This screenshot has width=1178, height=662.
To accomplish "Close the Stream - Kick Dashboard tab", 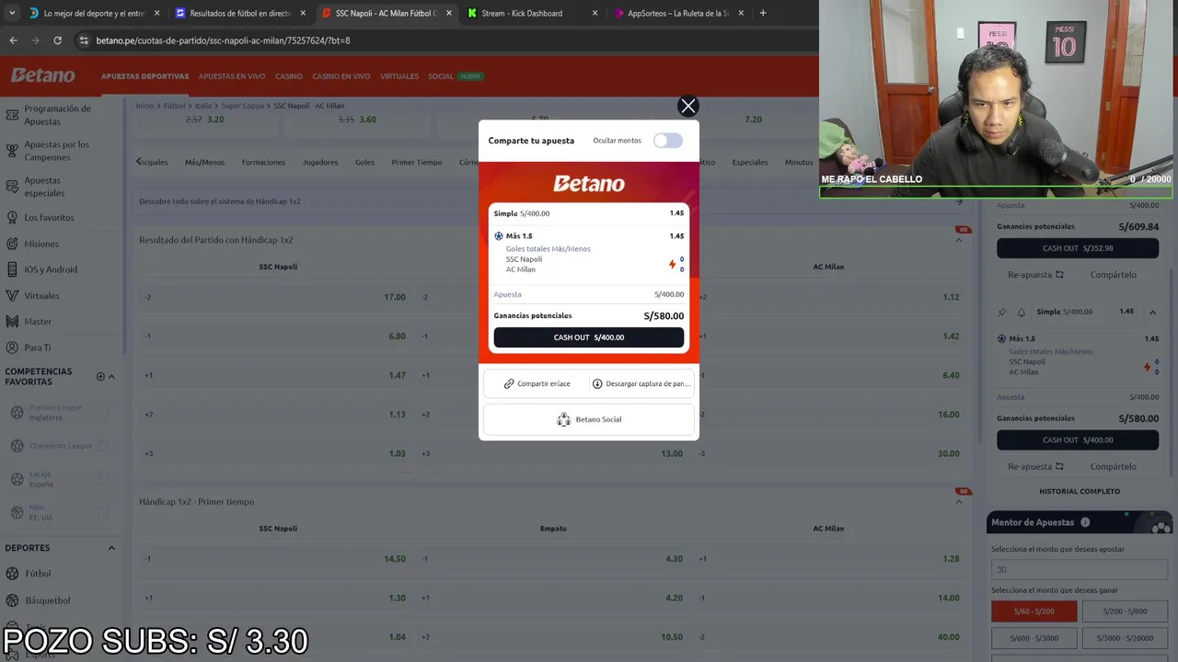I will click(595, 13).
